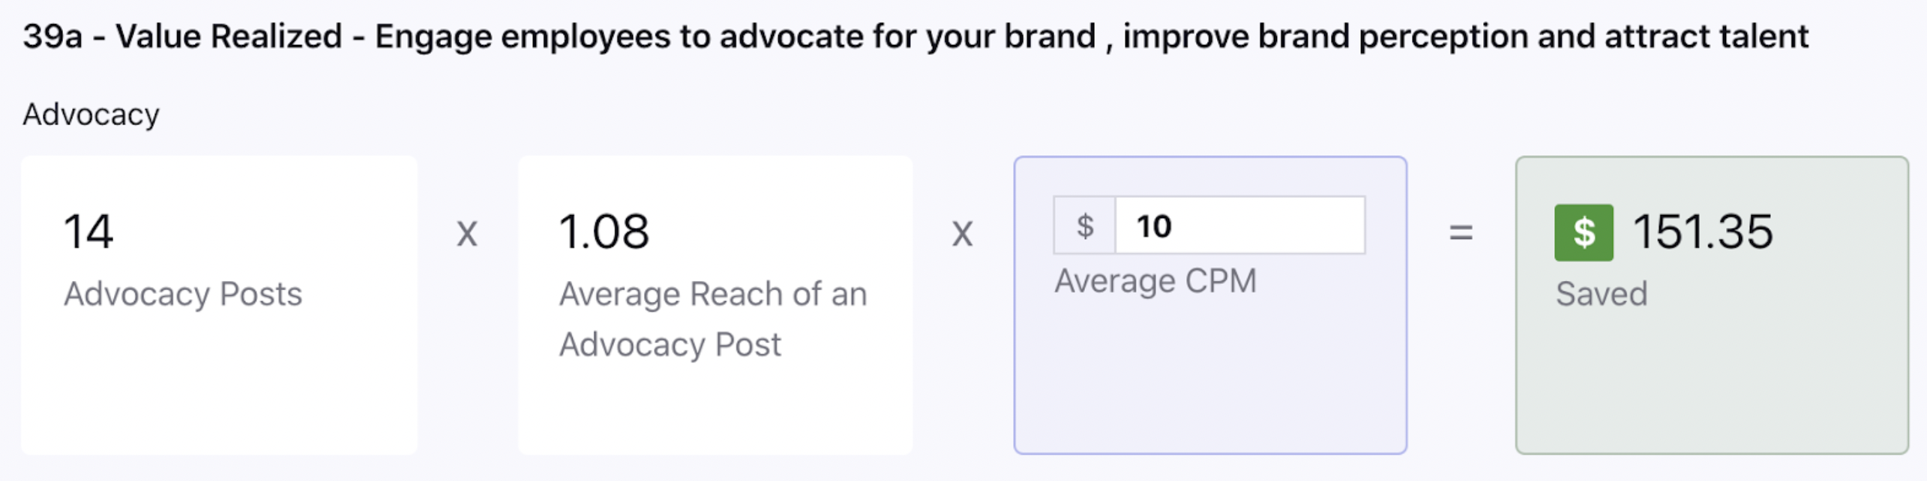Select the highlighted Average CPM card
Screen dimensions: 1927x481
pos(1210,305)
